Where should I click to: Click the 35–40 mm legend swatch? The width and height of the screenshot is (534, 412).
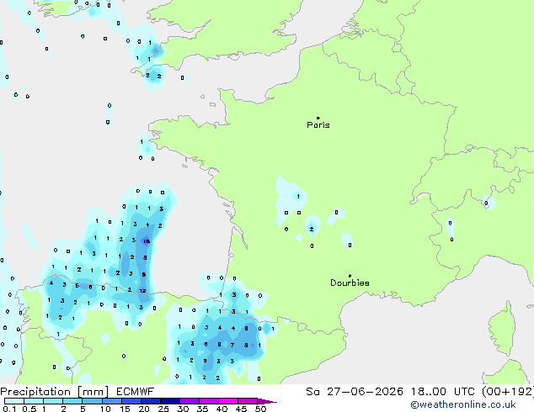[209, 401]
